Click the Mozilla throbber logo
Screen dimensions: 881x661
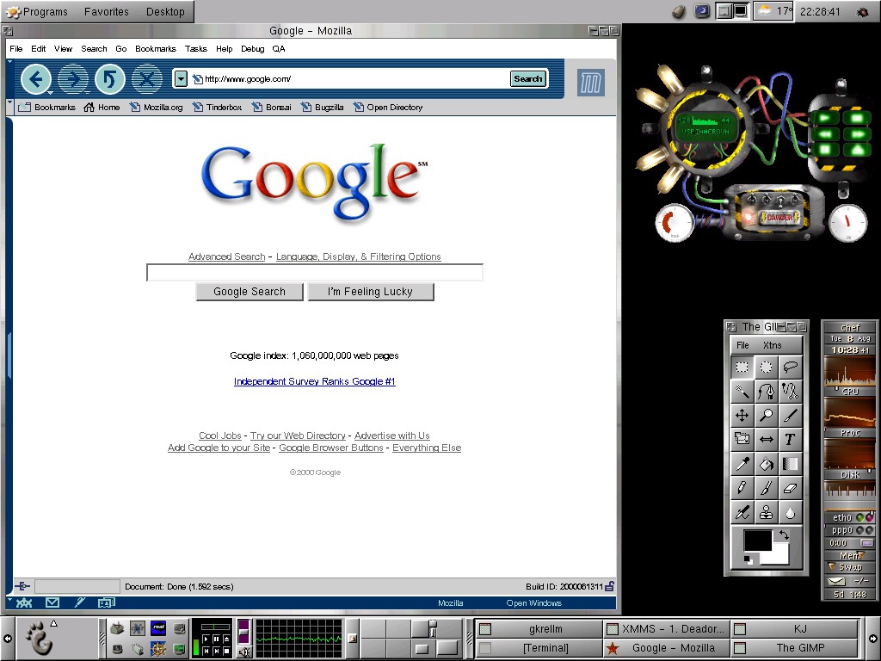(x=590, y=83)
